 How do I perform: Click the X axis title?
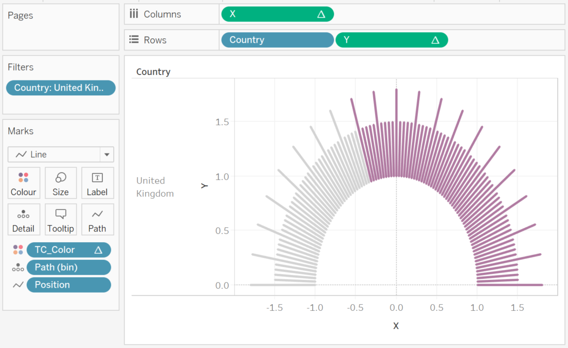point(396,326)
